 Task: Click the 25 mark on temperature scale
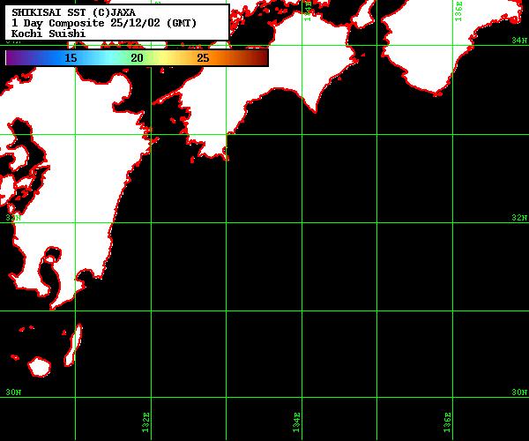tap(203, 57)
